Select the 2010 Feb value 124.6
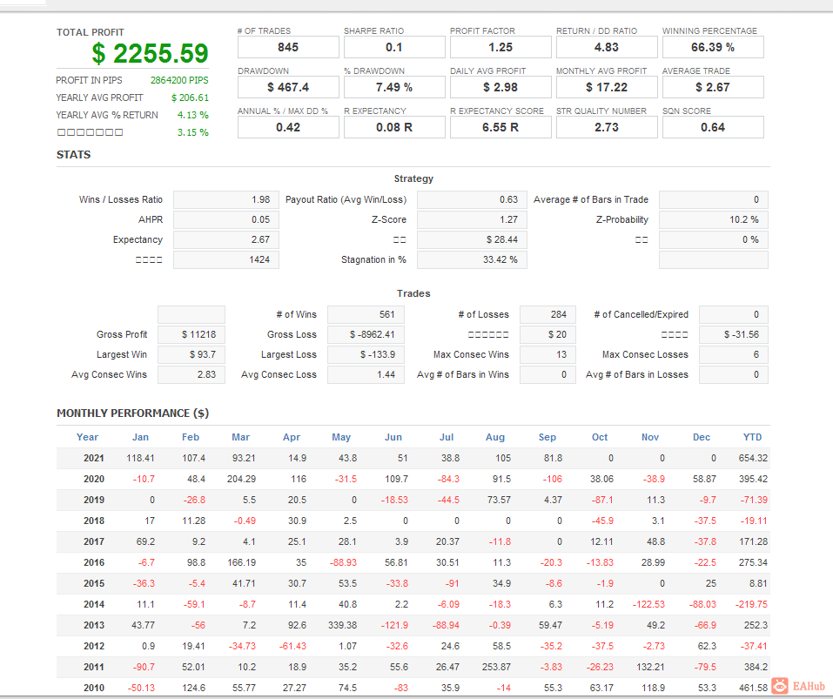 [x=193, y=688]
